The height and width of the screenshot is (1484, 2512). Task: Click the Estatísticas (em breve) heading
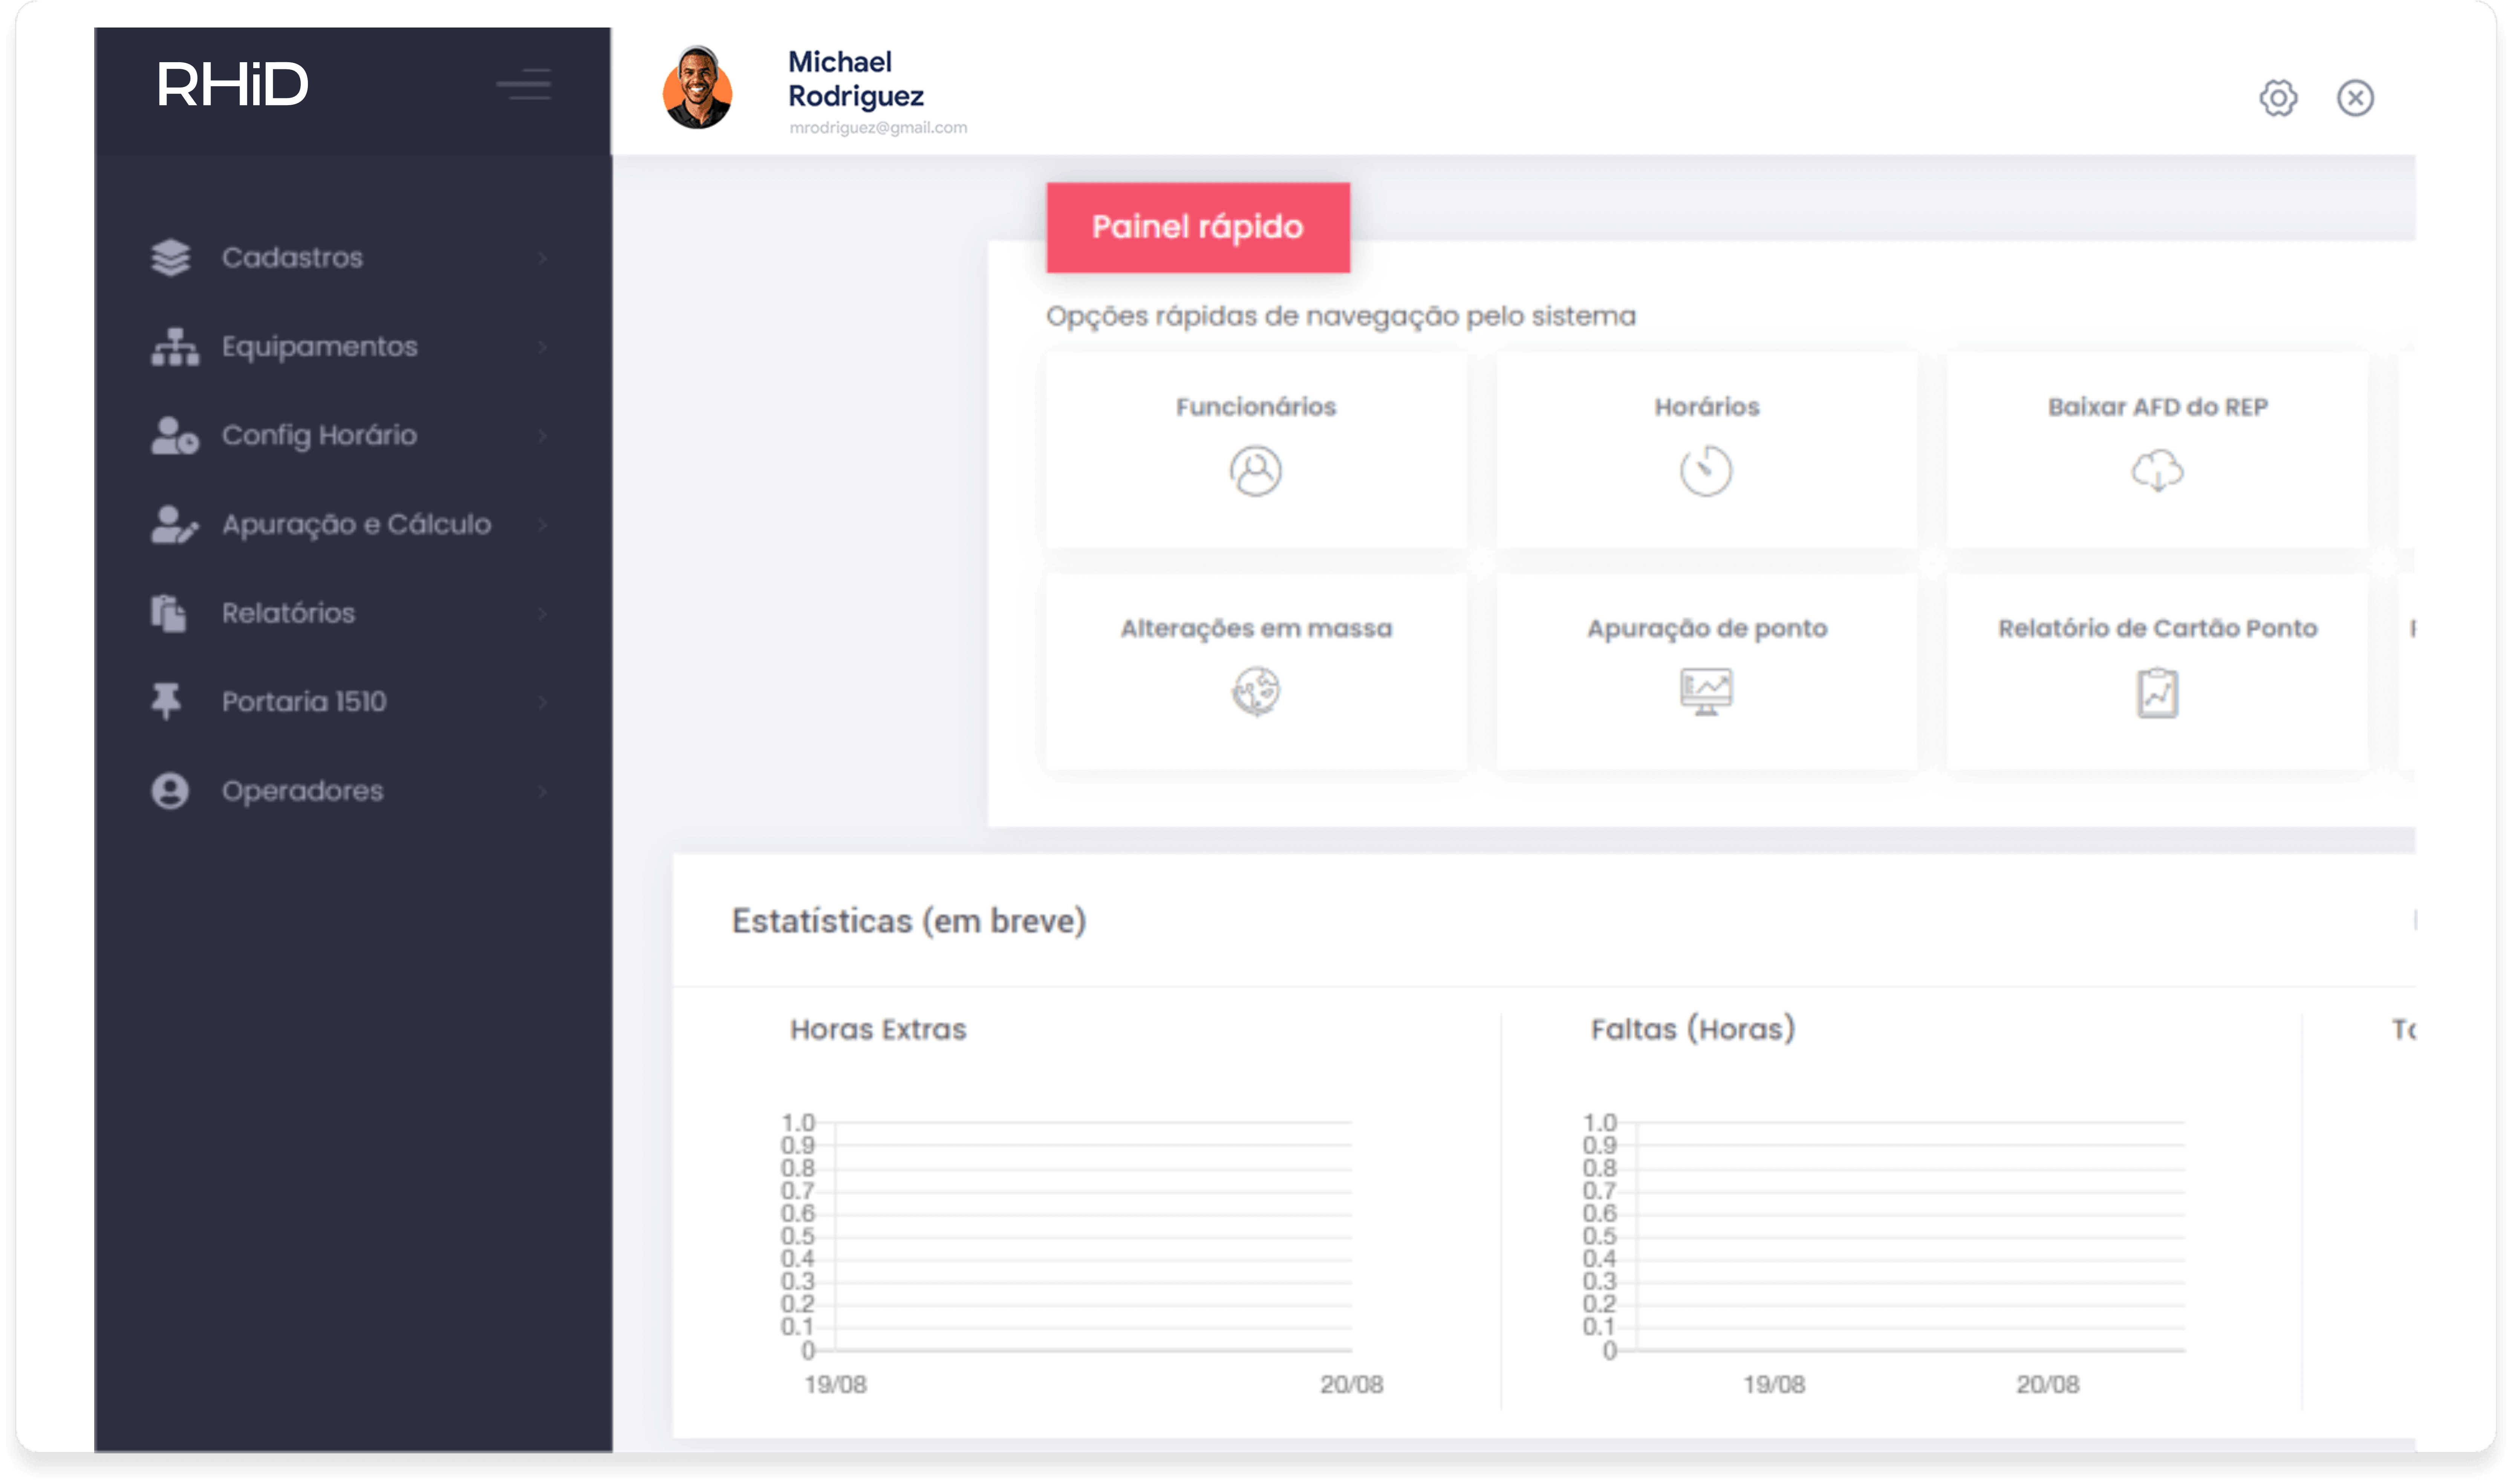(908, 921)
